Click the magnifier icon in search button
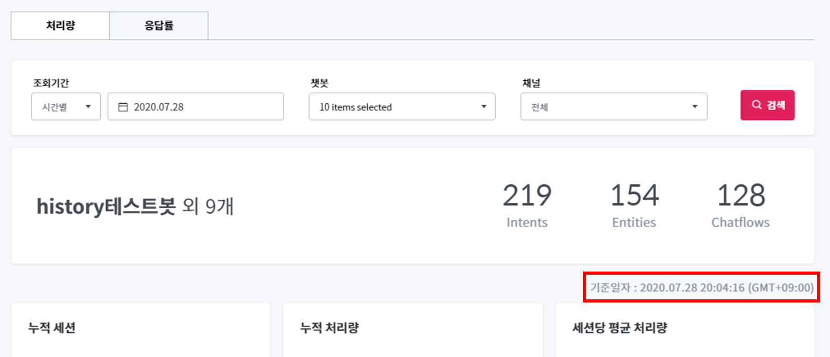Viewport: 830px width, 357px height. coord(756,105)
